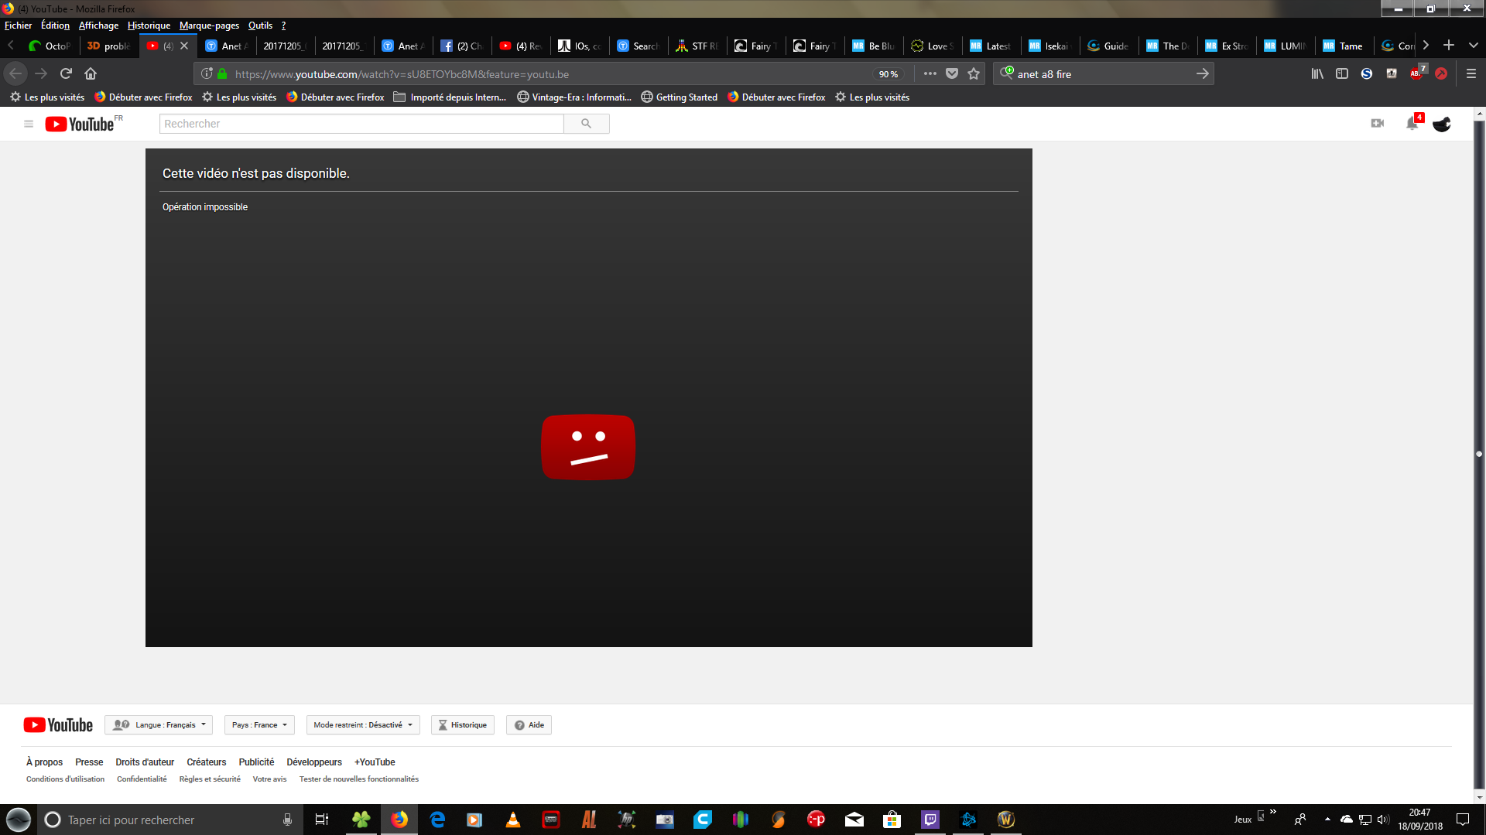1486x835 pixels.
Task: Go back to previous page
Action: [15, 73]
